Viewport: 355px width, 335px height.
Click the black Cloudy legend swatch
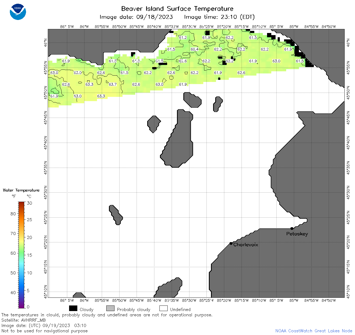coord(73,308)
